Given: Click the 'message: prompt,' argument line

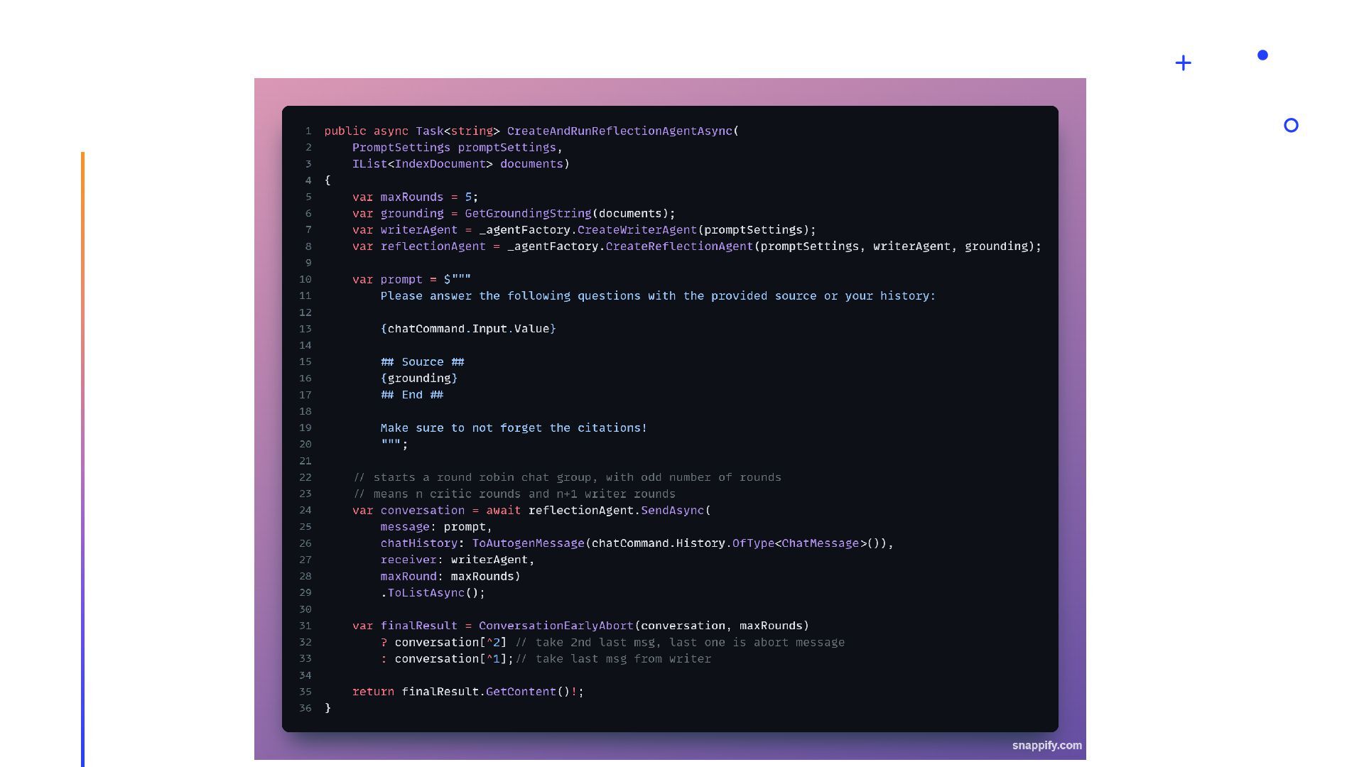Looking at the screenshot, I should pyautogui.click(x=436, y=526).
